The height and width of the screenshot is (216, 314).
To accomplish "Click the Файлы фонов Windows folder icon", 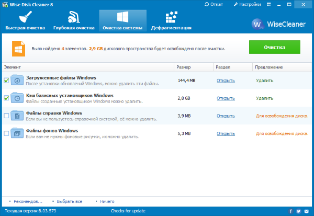I will pos(17,133).
